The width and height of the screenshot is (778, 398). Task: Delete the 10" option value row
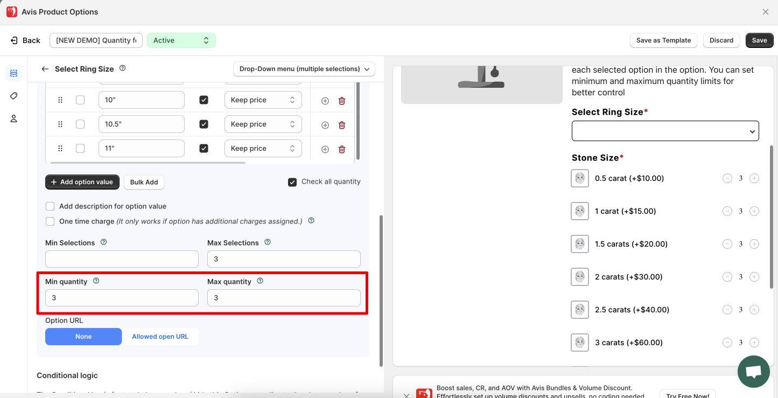(x=341, y=101)
